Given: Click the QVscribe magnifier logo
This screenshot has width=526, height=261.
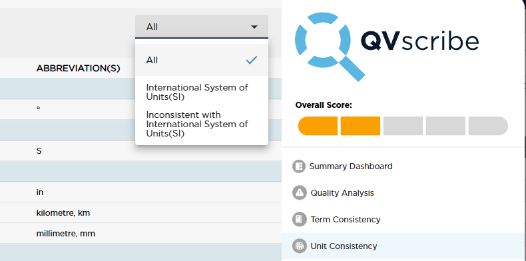Looking at the screenshot, I should click(x=330, y=47).
